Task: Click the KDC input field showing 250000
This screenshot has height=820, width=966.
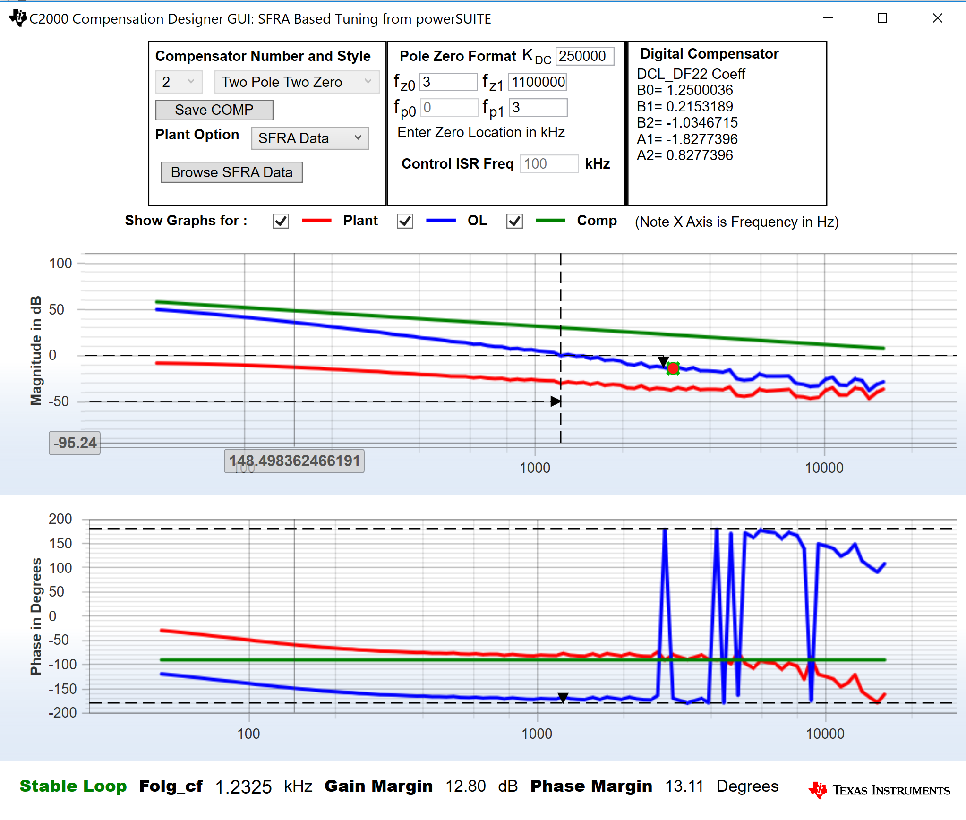Action: click(585, 56)
